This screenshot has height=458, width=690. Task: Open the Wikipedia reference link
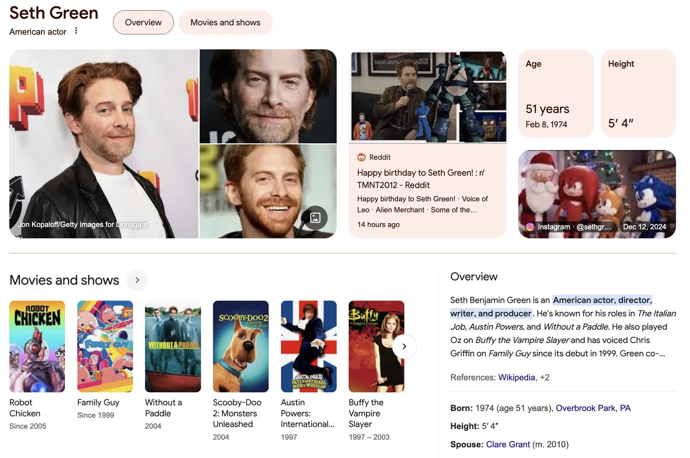click(x=516, y=377)
